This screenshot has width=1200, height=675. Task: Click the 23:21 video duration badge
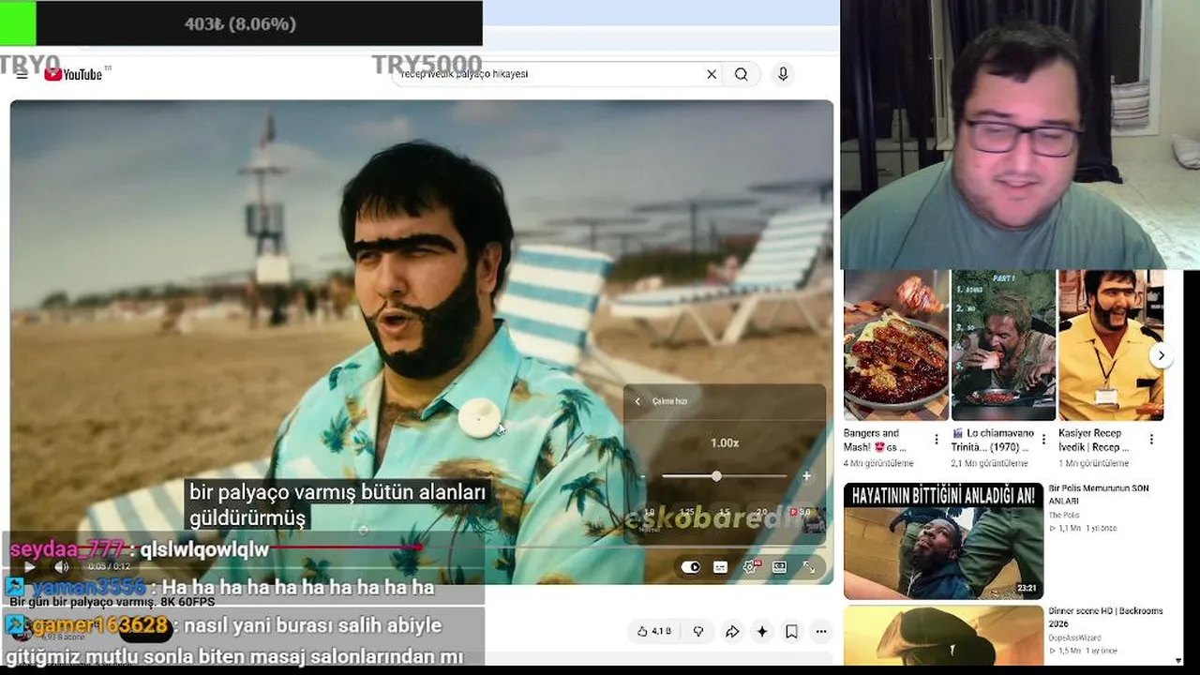tap(1027, 589)
